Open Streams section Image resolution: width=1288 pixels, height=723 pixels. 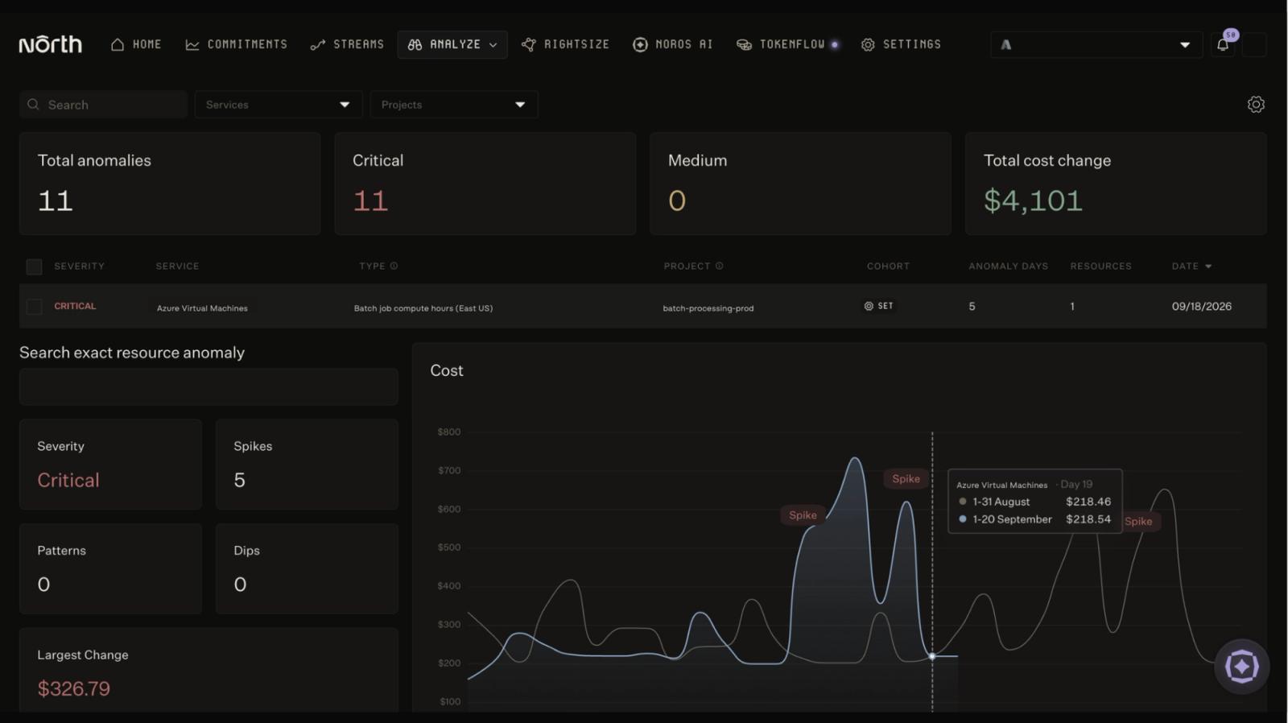click(x=347, y=44)
